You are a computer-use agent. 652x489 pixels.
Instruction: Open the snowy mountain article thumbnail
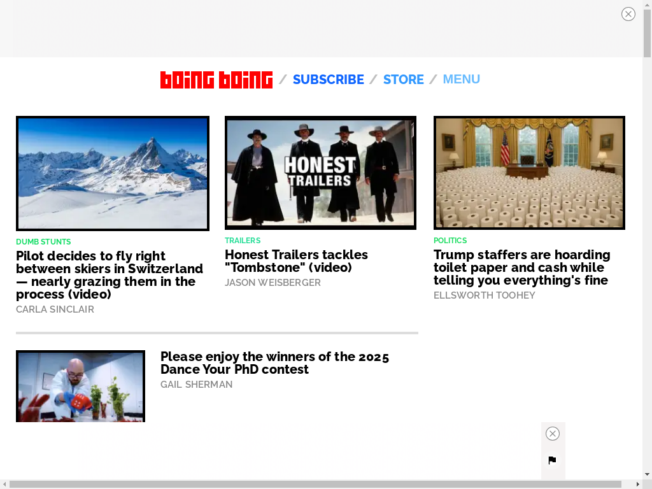click(113, 173)
